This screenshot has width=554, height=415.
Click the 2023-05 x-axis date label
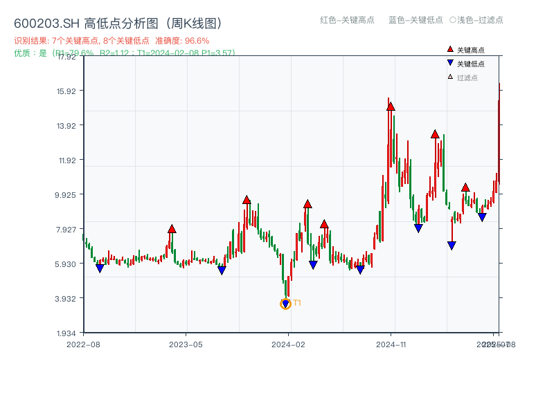coord(186,344)
